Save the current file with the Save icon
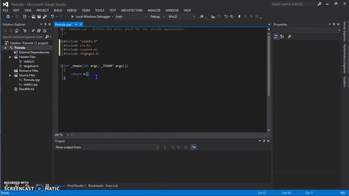The image size is (349, 196). click(39, 17)
